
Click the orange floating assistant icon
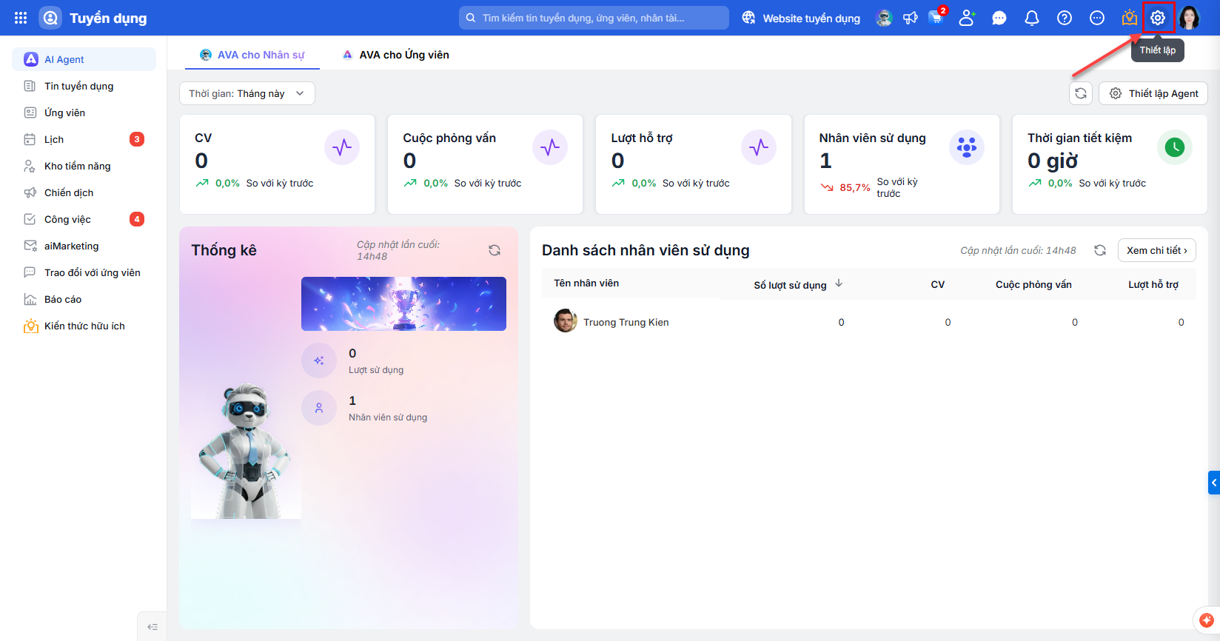tap(1207, 620)
